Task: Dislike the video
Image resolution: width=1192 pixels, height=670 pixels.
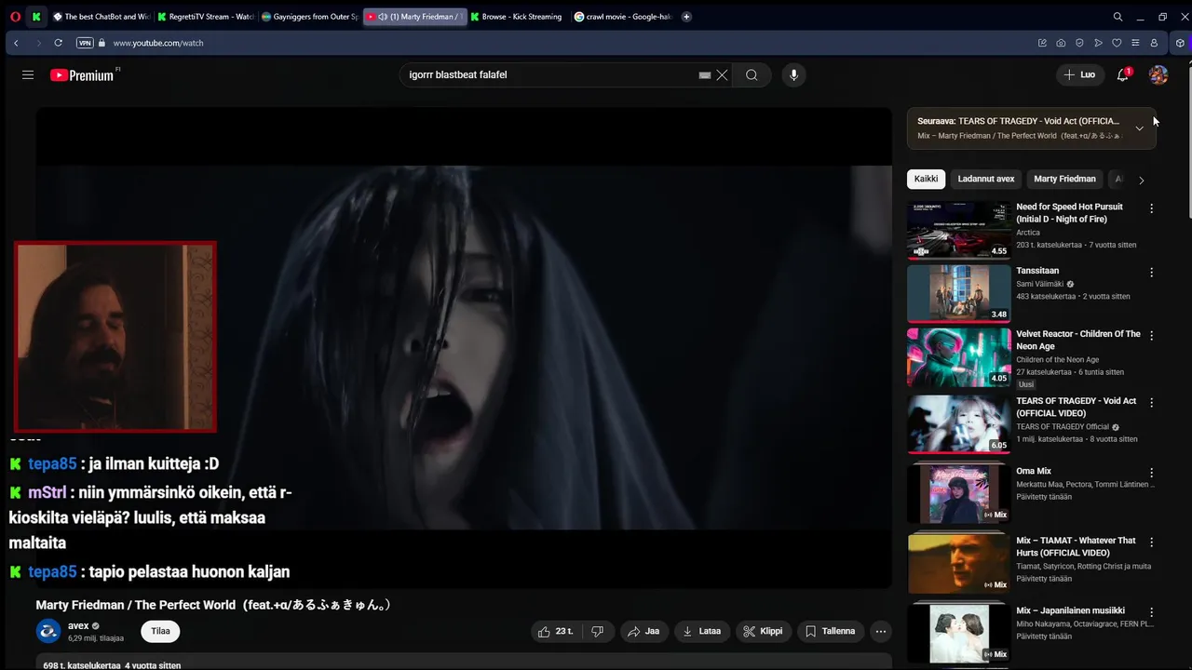Action: tap(598, 631)
